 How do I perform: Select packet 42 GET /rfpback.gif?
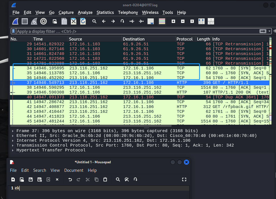[140, 107]
